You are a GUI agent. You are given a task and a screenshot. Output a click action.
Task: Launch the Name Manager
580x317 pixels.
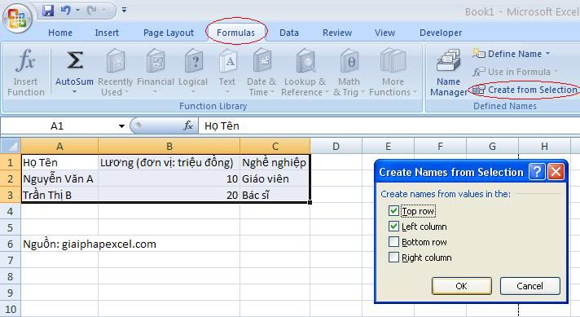click(448, 73)
